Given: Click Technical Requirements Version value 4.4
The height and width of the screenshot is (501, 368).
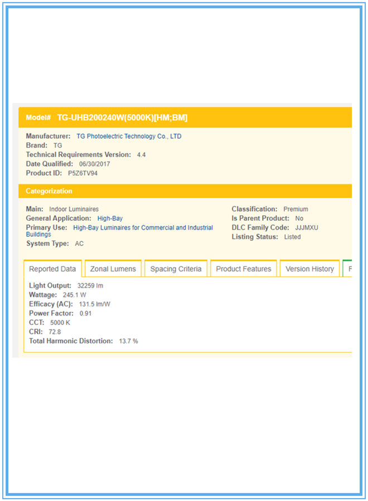Looking at the screenshot, I should click(x=141, y=154).
